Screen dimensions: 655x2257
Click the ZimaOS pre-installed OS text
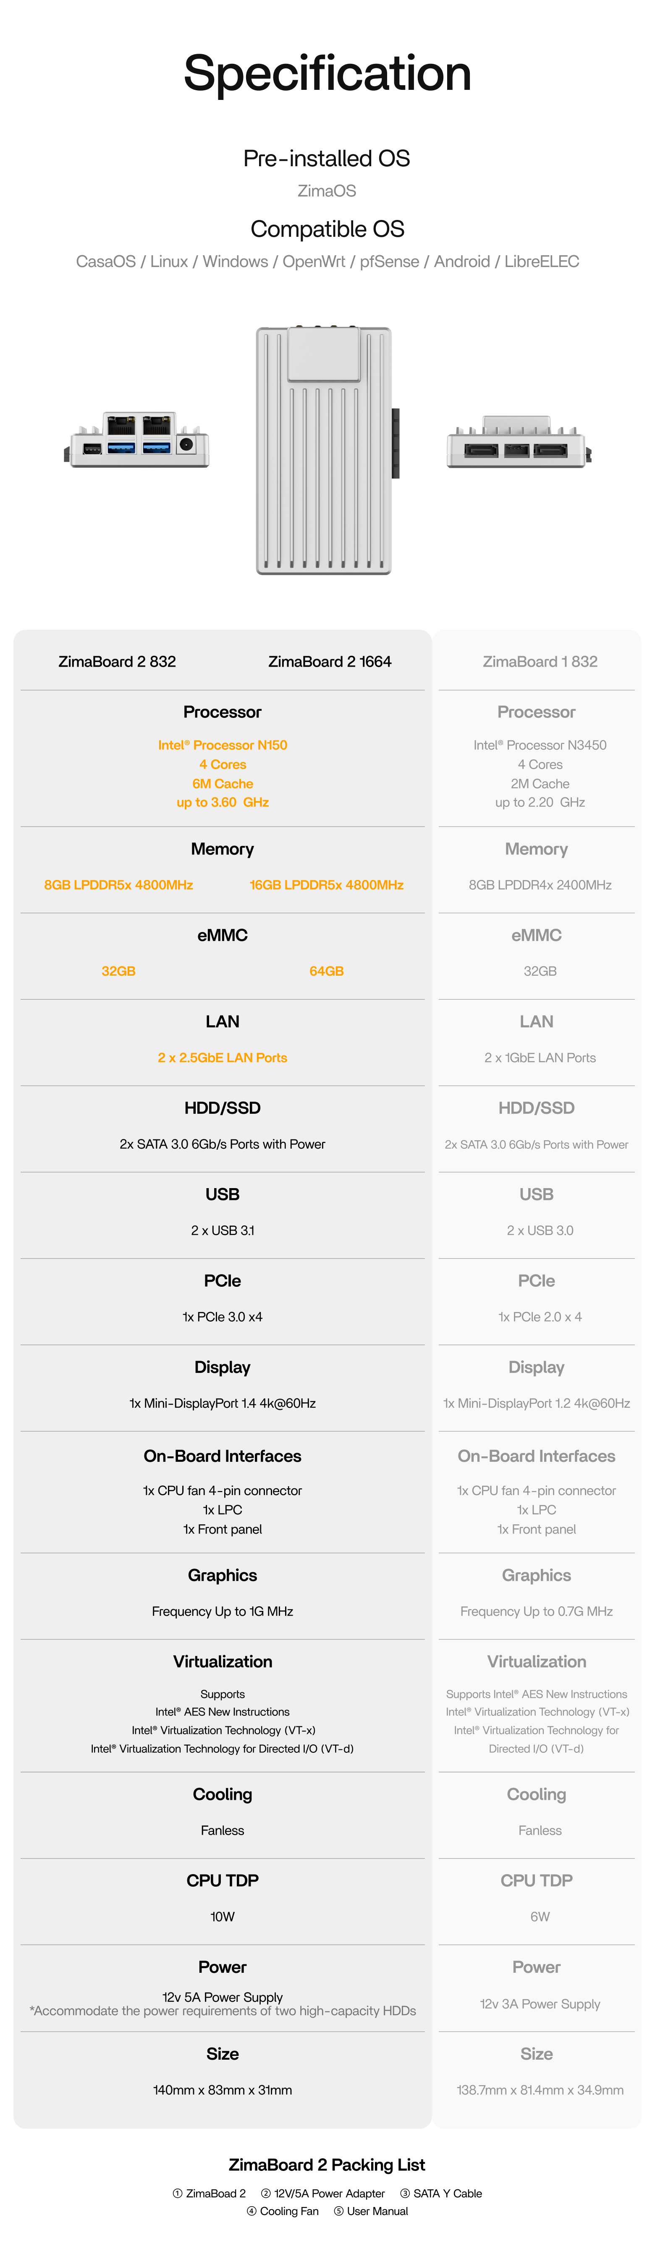tap(327, 191)
